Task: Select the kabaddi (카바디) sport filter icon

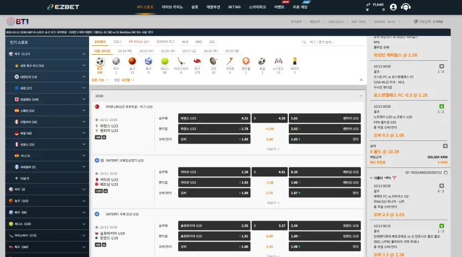Action: [295, 61]
